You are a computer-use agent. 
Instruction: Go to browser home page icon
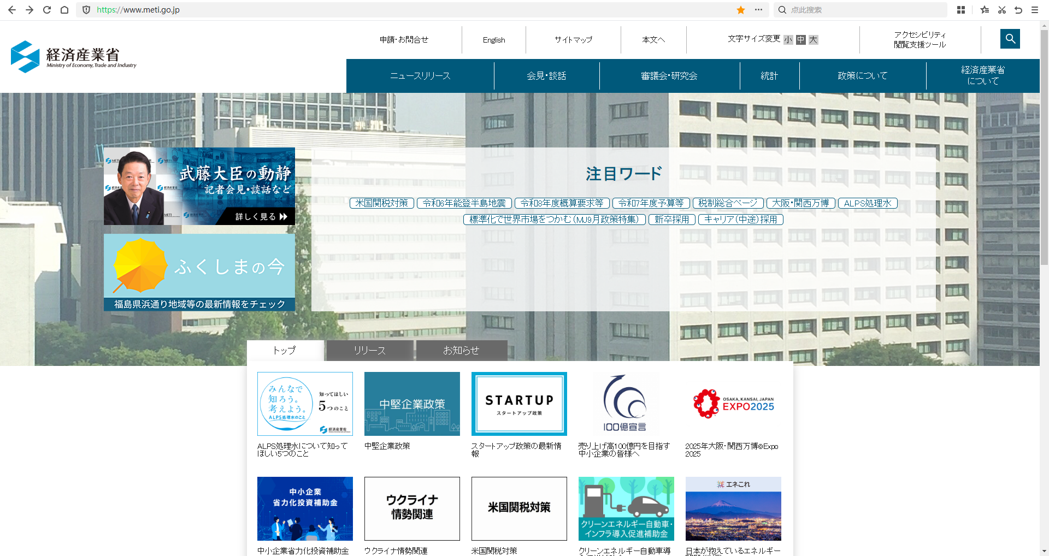click(64, 10)
